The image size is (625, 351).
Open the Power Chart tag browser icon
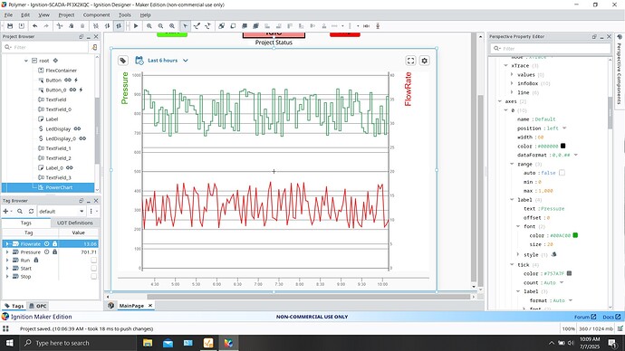click(123, 61)
